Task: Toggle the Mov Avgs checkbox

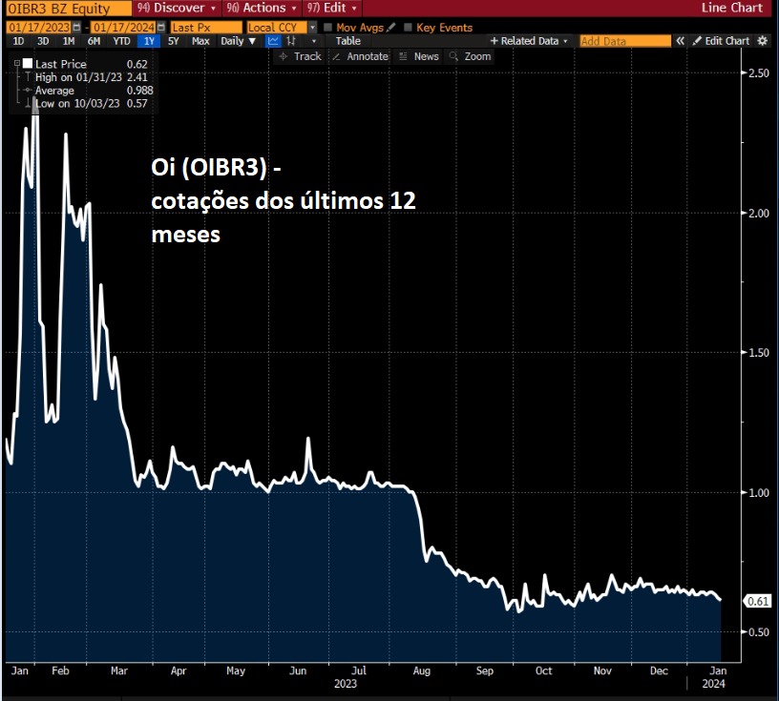Action: [x=327, y=28]
